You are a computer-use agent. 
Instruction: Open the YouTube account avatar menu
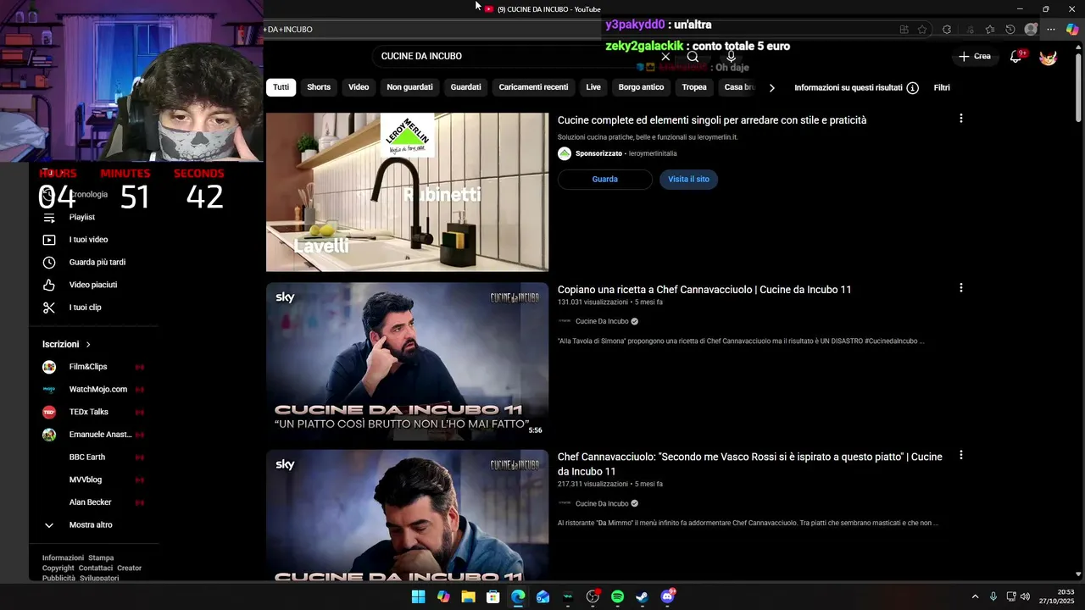coord(1048,57)
